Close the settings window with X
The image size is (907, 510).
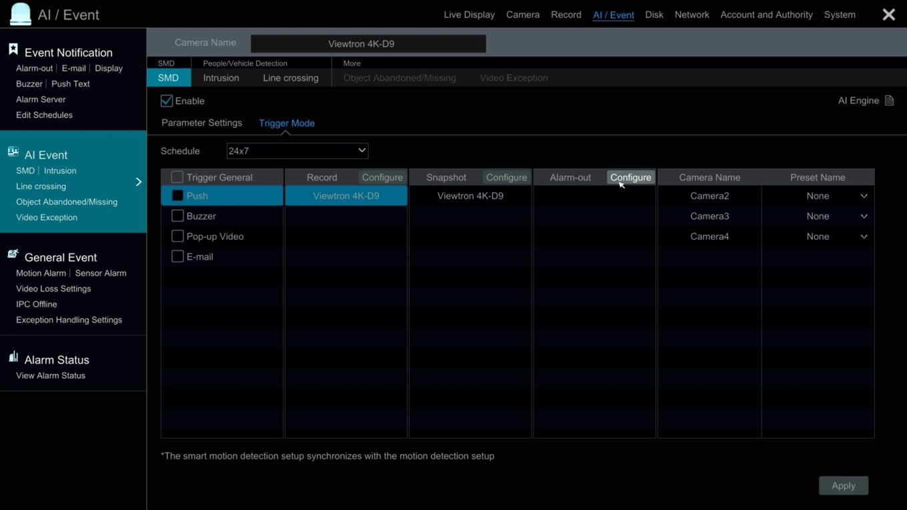[888, 15]
